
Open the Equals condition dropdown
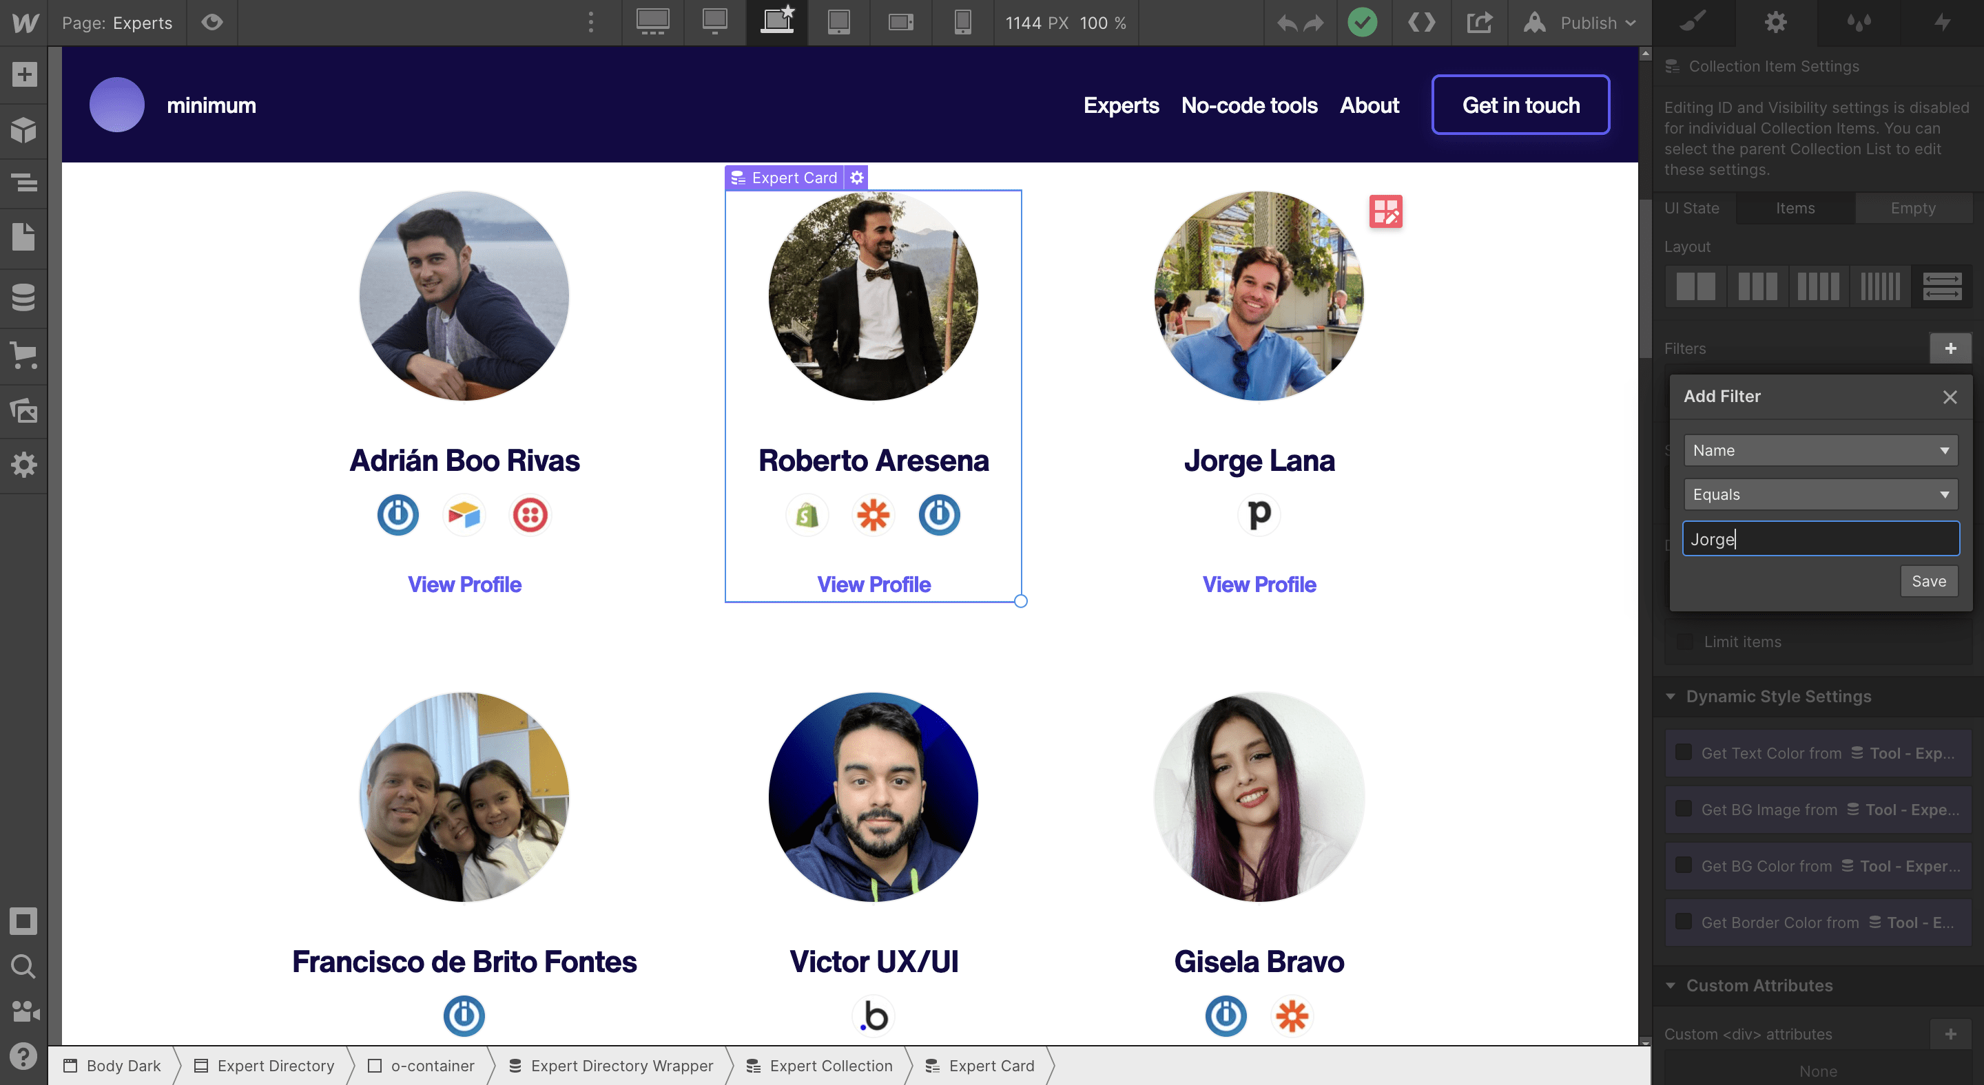(1820, 494)
